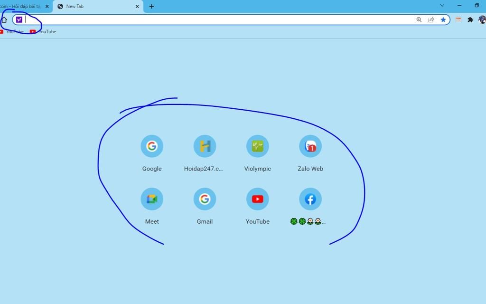
Task: Open the profile avatar menu
Action: click(482, 19)
